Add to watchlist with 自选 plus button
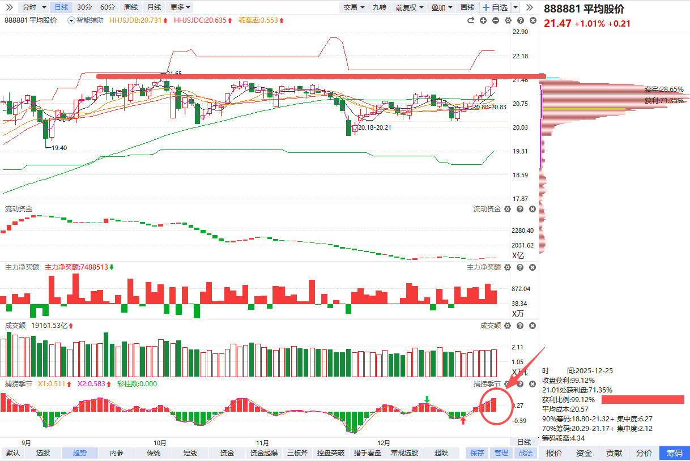Image resolution: width=690 pixels, height=461 pixels. click(495, 7)
